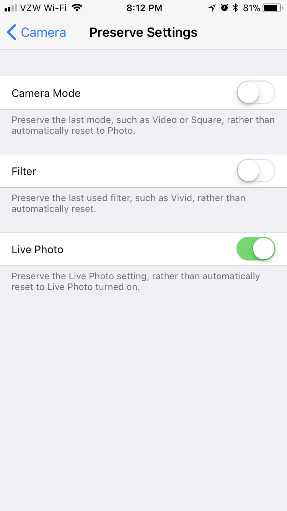Tap the Bluetooth status icon

[236, 8]
